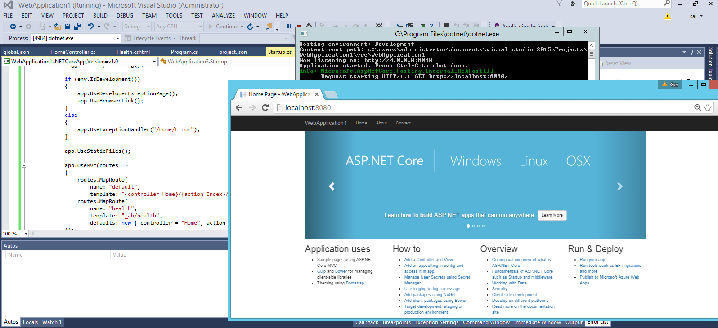Select the Watch 1 tab
718x328 pixels.
pos(52,322)
